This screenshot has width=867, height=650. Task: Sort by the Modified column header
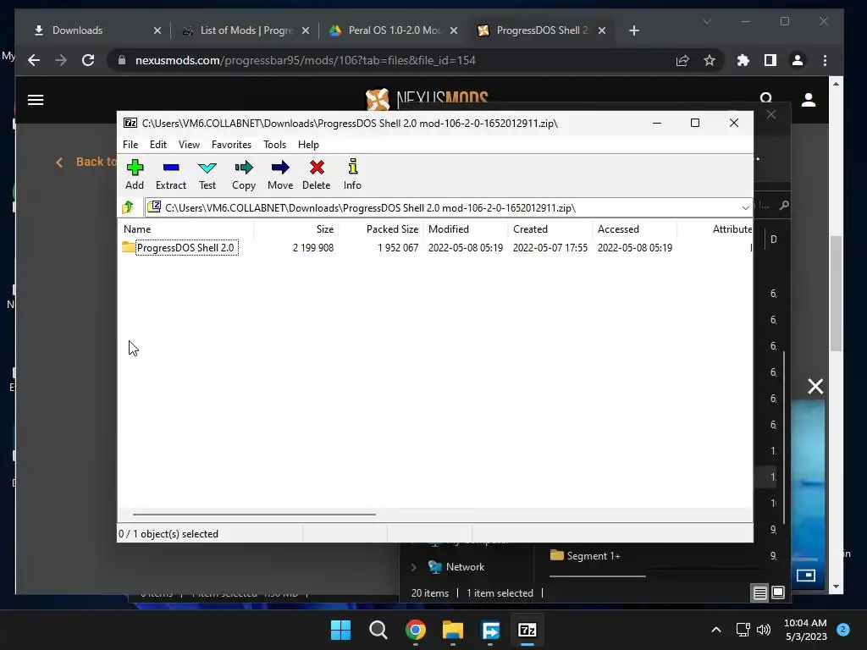(x=449, y=229)
